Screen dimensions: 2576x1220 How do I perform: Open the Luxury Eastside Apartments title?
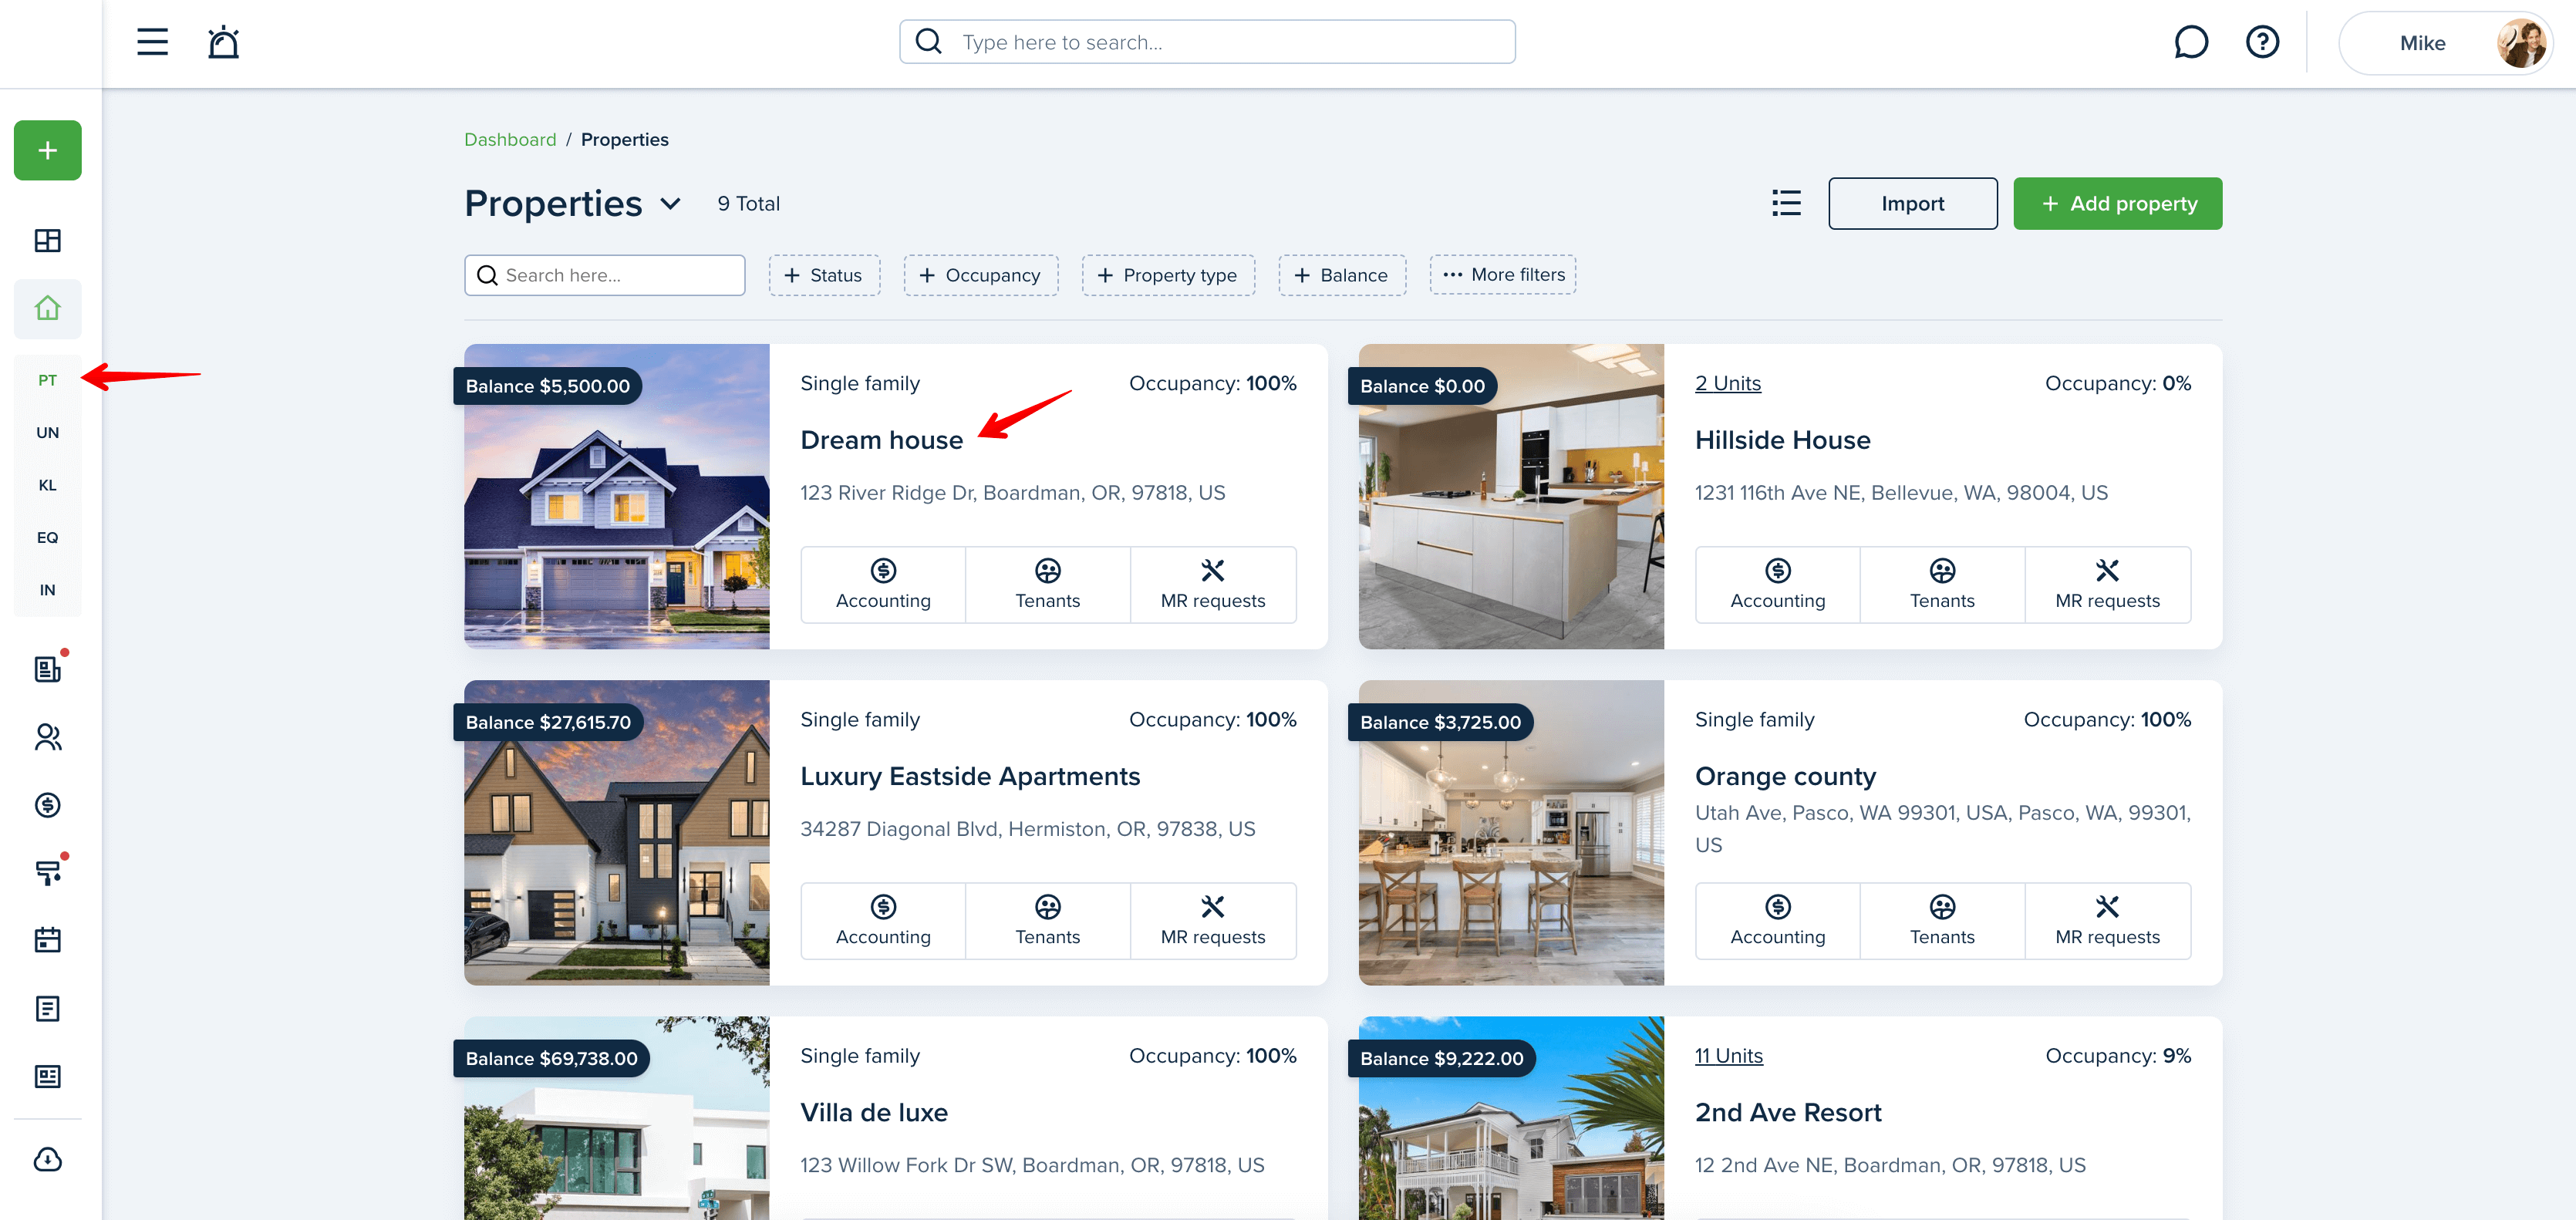(x=970, y=776)
